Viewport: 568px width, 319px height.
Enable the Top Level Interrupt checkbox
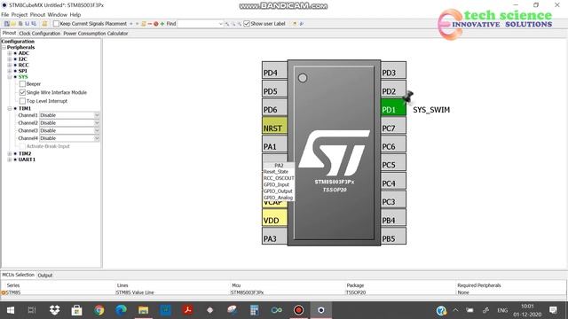[x=22, y=101]
